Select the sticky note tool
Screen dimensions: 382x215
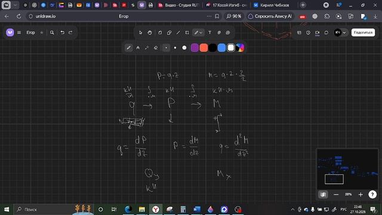160,33
